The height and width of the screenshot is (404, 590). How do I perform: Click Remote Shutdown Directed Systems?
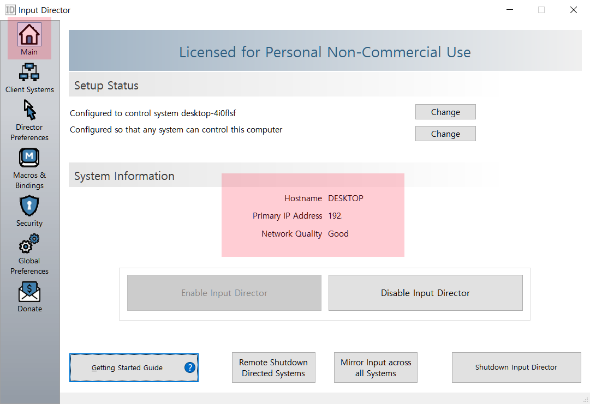(273, 367)
